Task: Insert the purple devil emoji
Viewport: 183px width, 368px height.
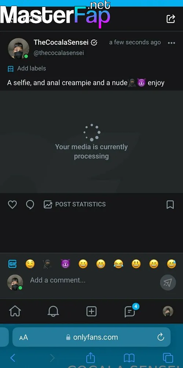Action: 65,264
